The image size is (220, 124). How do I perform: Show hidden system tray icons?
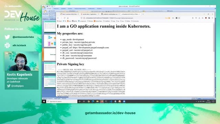click(196, 101)
